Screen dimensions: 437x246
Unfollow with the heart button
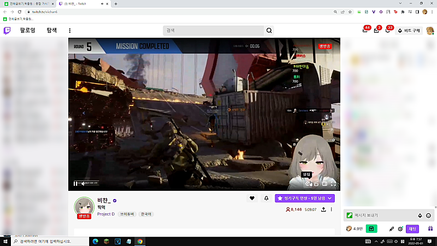click(x=252, y=198)
